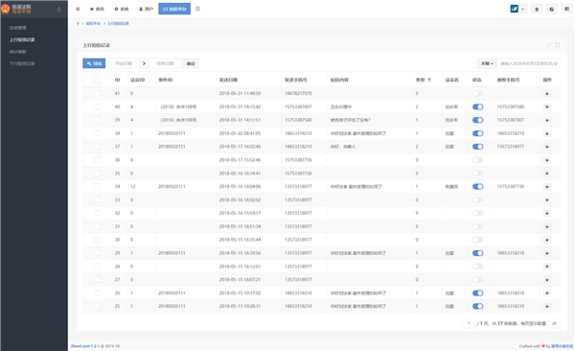Click the start date input field
The height and width of the screenshot is (351, 575).
pos(124,63)
